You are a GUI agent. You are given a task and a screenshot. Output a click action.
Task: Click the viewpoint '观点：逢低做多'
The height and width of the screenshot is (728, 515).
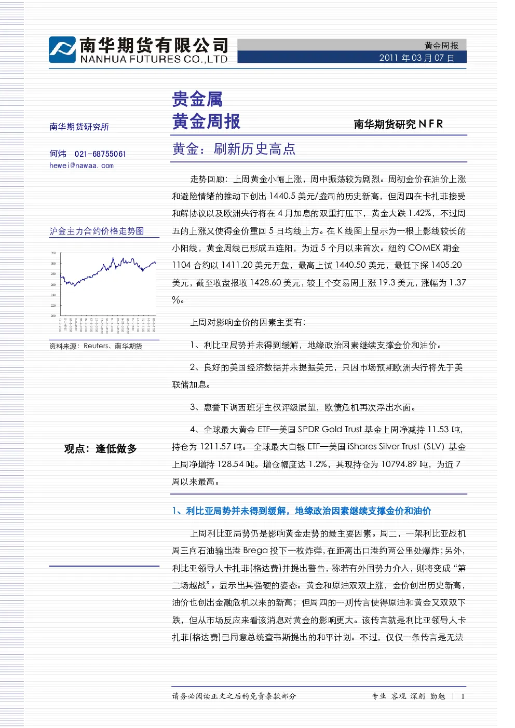[x=101, y=449]
